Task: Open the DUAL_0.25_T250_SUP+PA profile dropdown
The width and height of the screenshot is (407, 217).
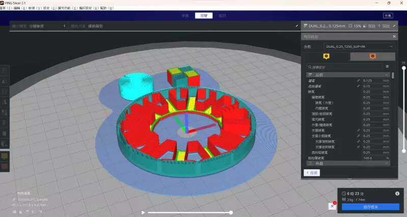Action: click(359, 47)
